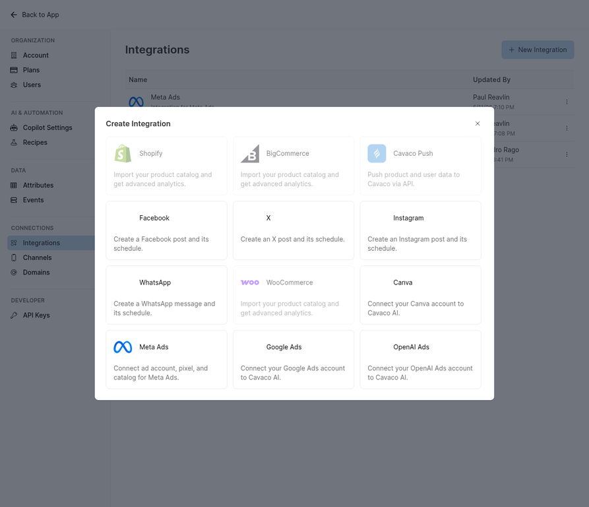Select the OpenAI Ads integration card

click(x=420, y=360)
